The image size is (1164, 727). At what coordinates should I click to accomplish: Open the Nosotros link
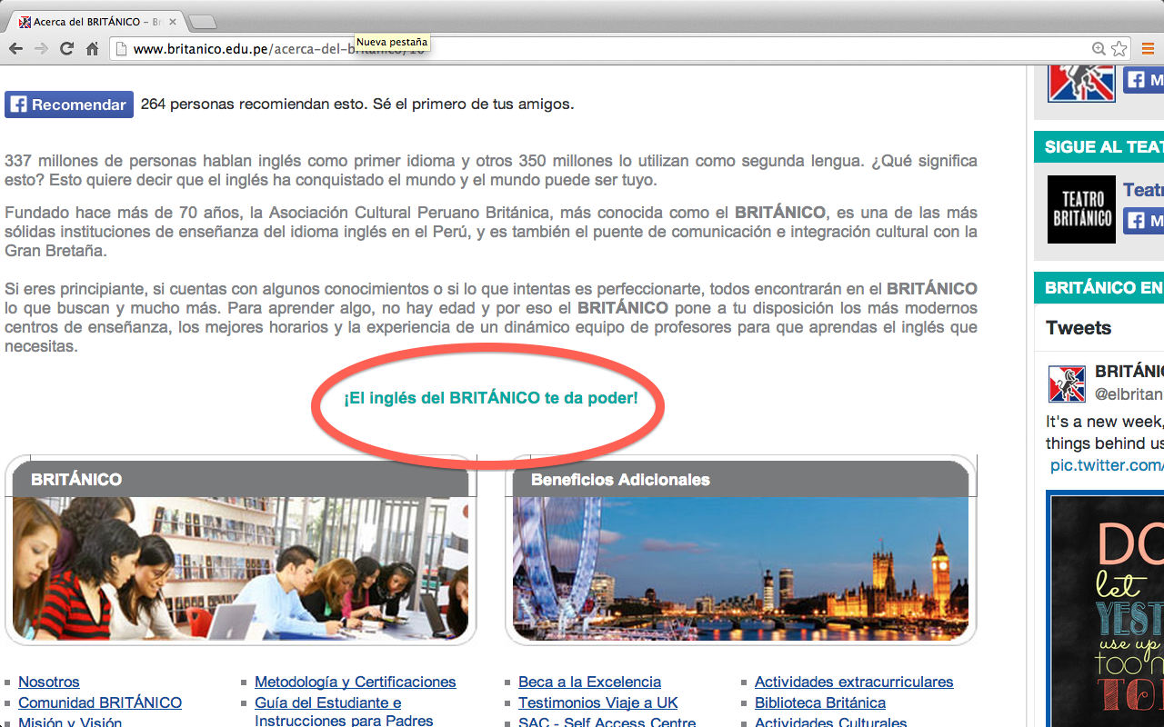49,682
